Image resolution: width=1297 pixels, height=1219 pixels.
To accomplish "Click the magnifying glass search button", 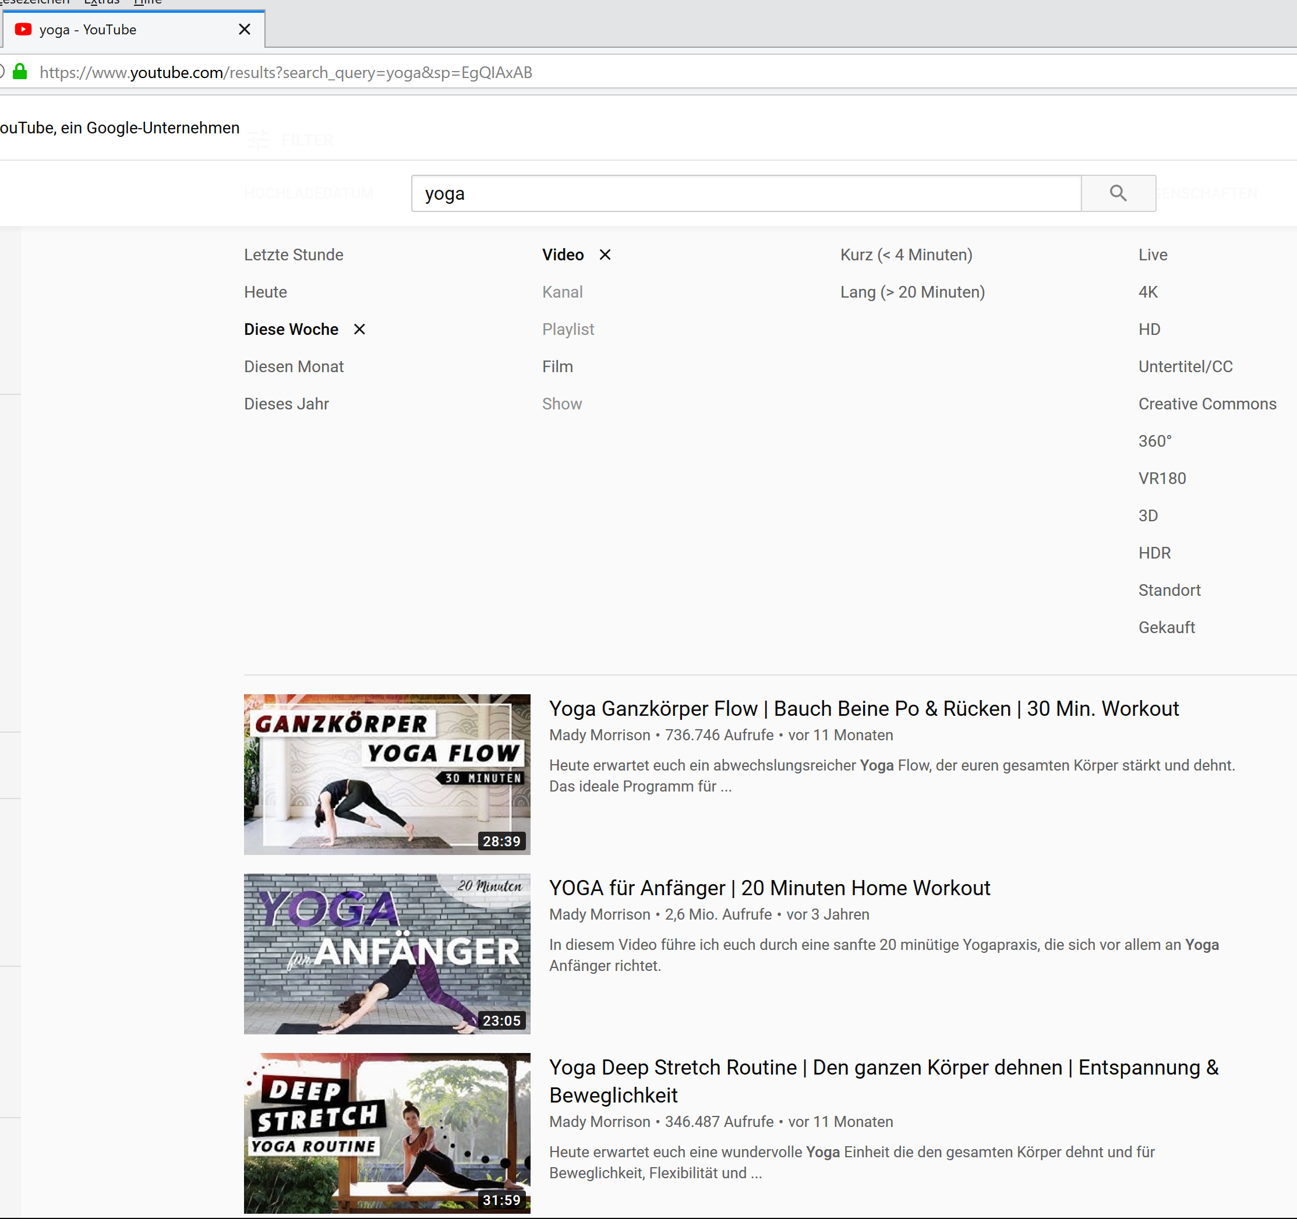I will click(1118, 193).
